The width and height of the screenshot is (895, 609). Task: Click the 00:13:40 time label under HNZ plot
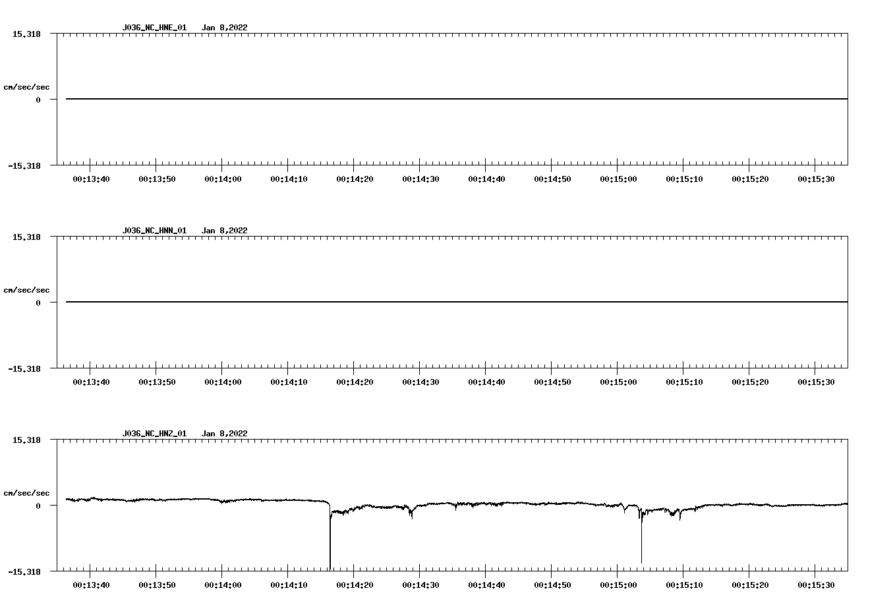(x=91, y=585)
